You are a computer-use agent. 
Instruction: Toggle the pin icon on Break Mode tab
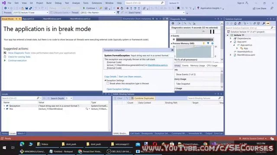tap(16, 19)
